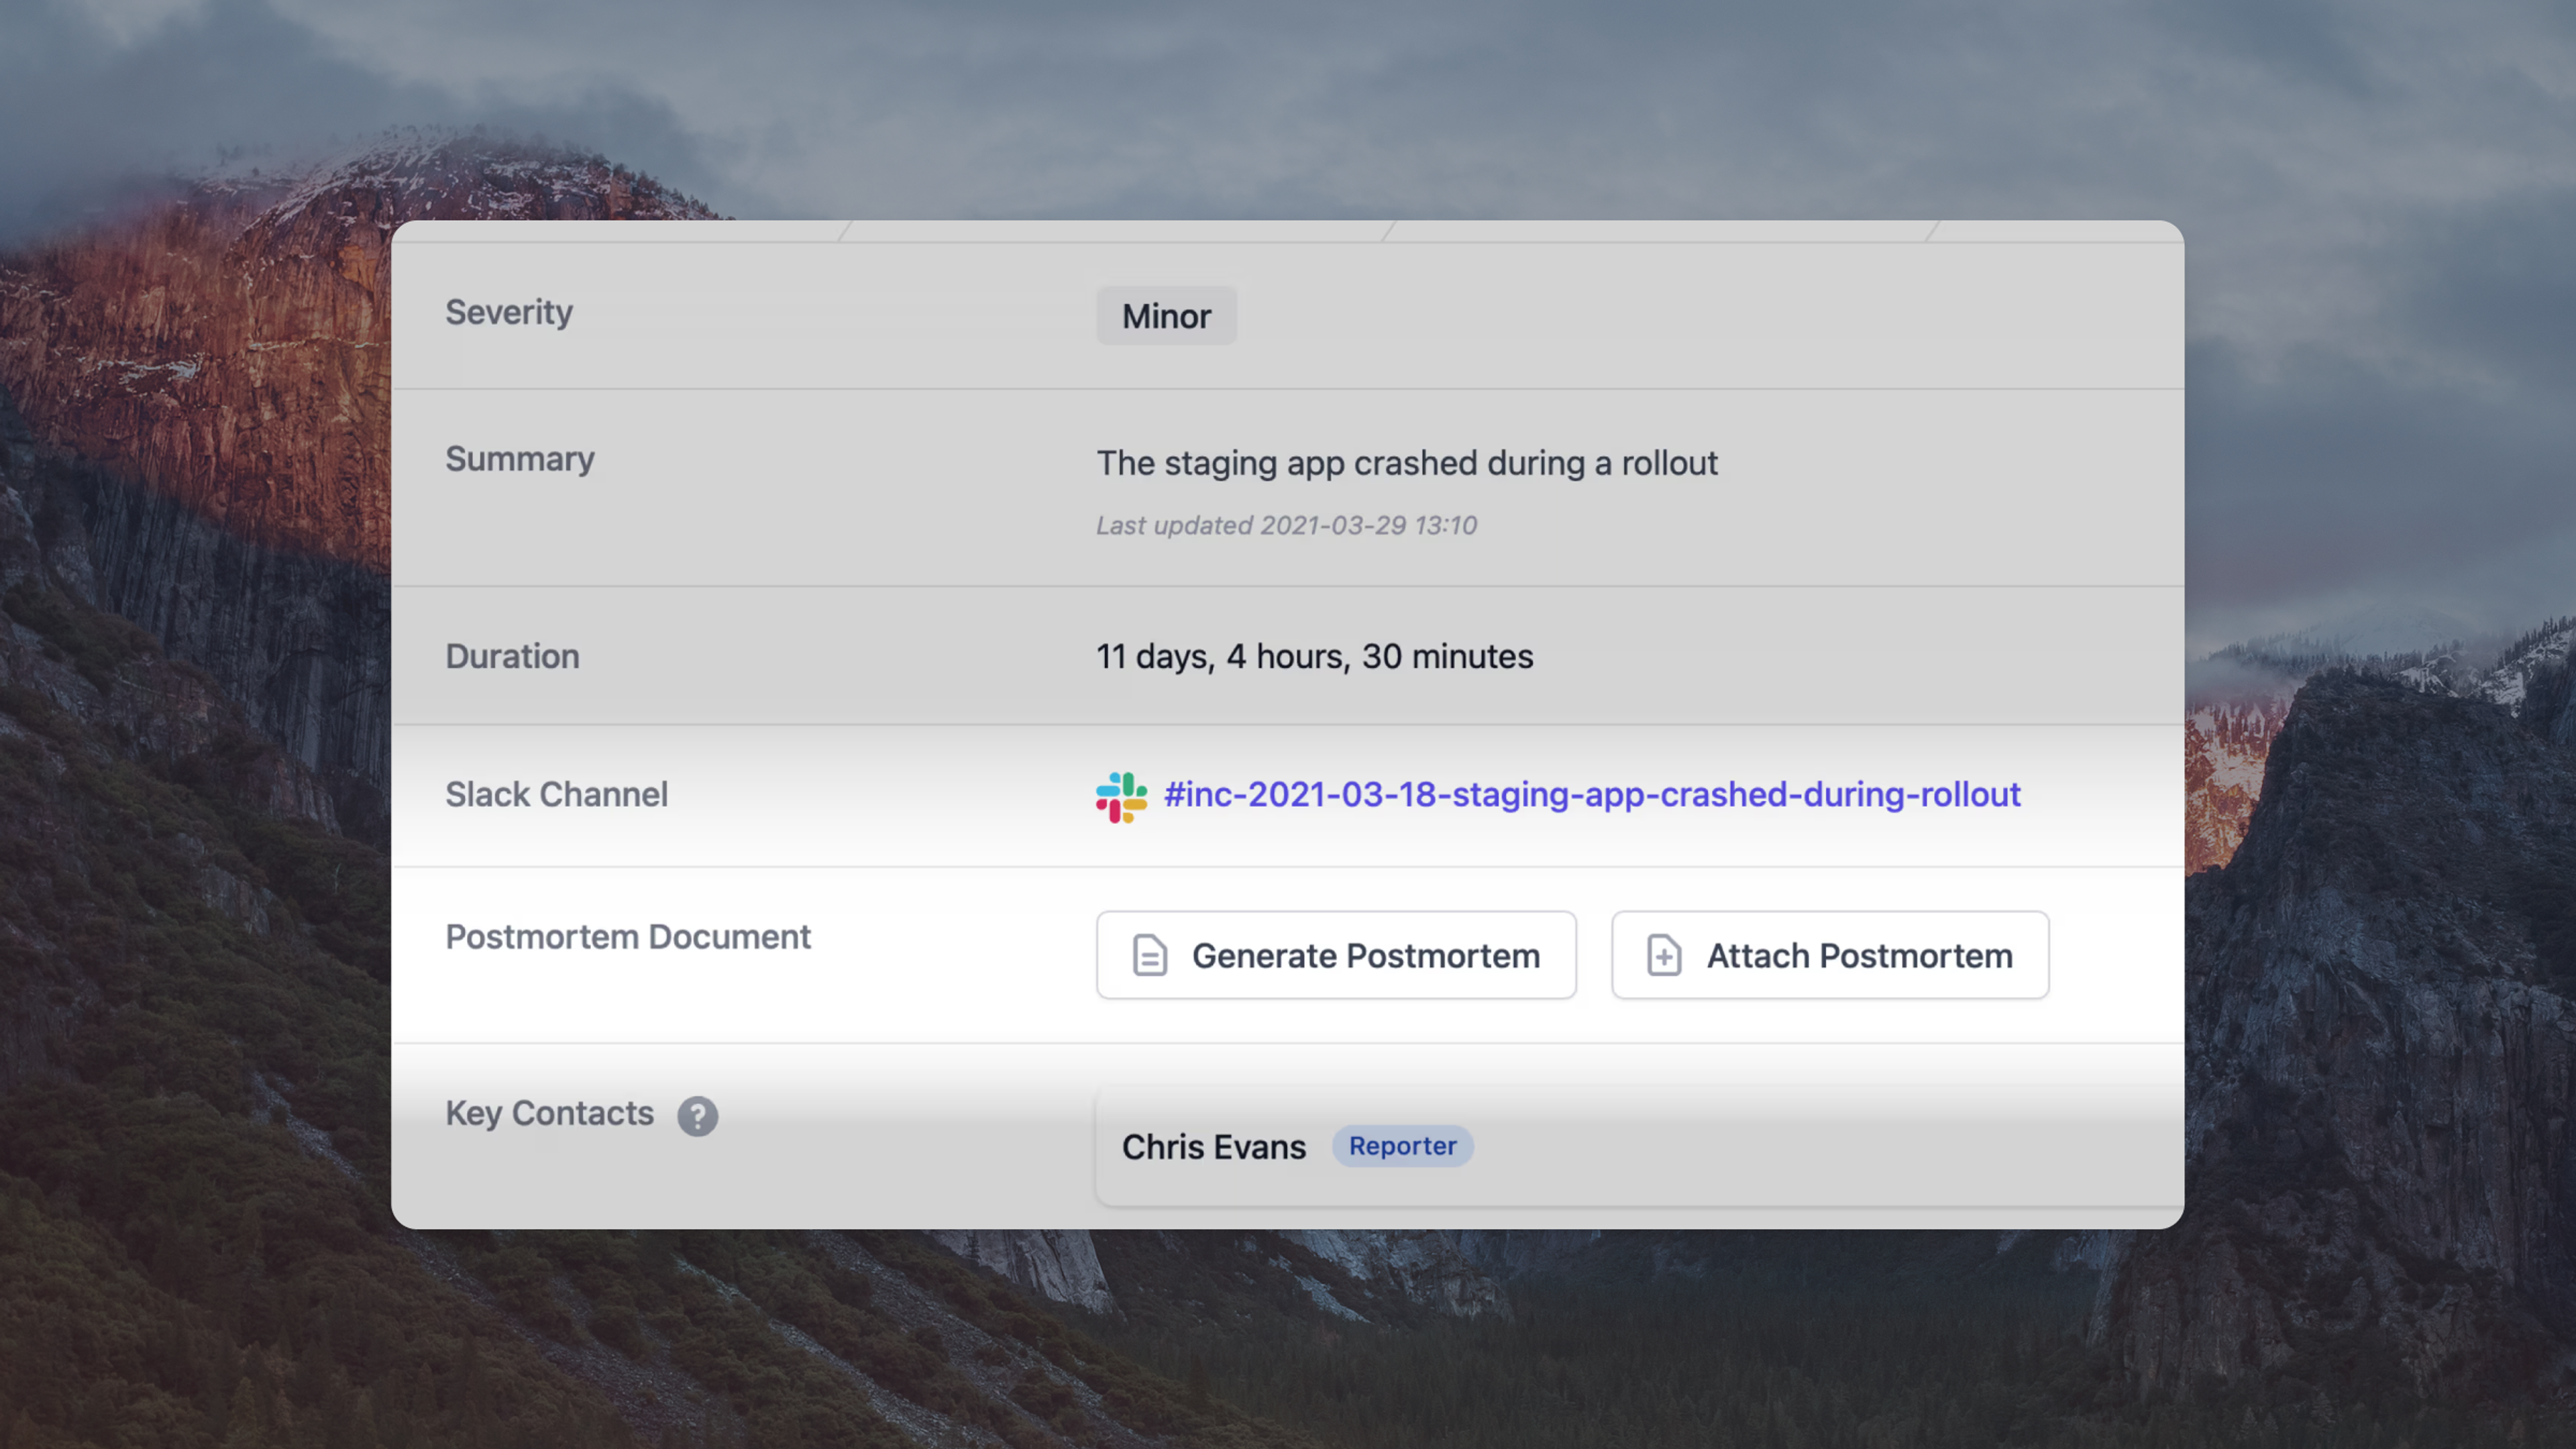
Task: Click the duration value of 11 days
Action: pyautogui.click(x=1314, y=656)
